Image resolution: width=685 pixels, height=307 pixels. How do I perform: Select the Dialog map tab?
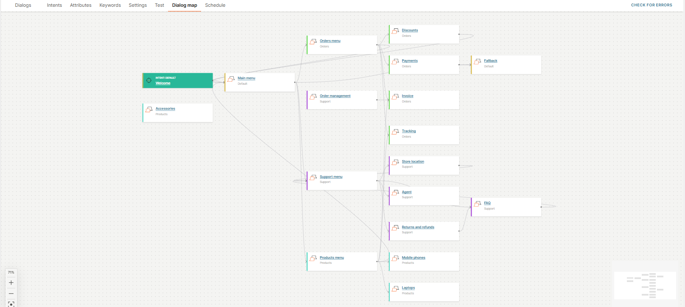185,5
